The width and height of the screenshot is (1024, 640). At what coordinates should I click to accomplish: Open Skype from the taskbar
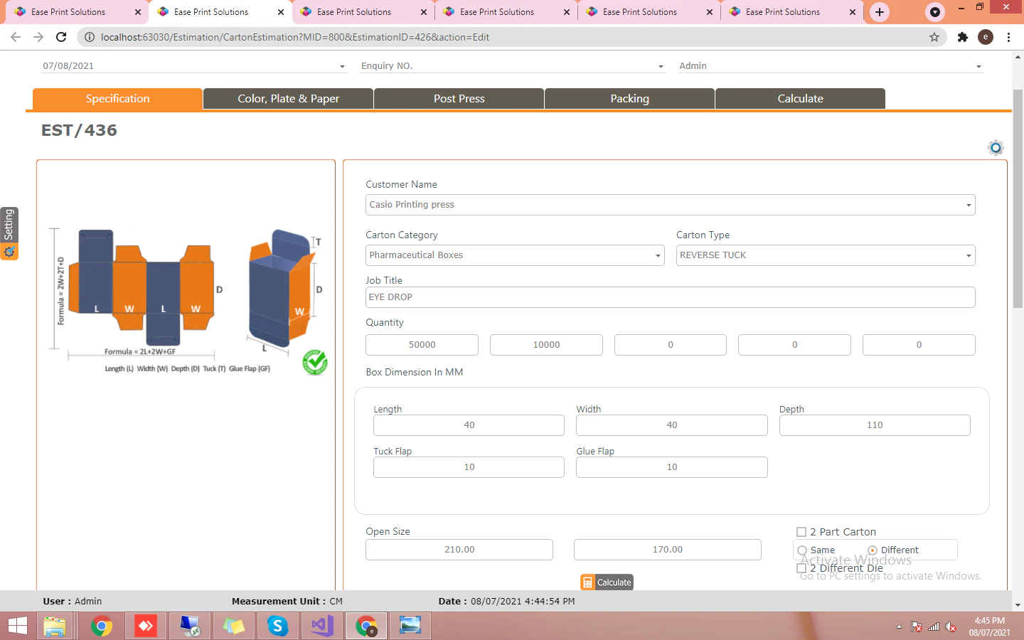tap(277, 626)
